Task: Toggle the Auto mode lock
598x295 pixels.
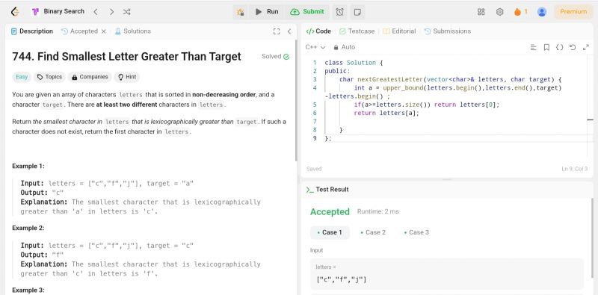Action: (344, 47)
